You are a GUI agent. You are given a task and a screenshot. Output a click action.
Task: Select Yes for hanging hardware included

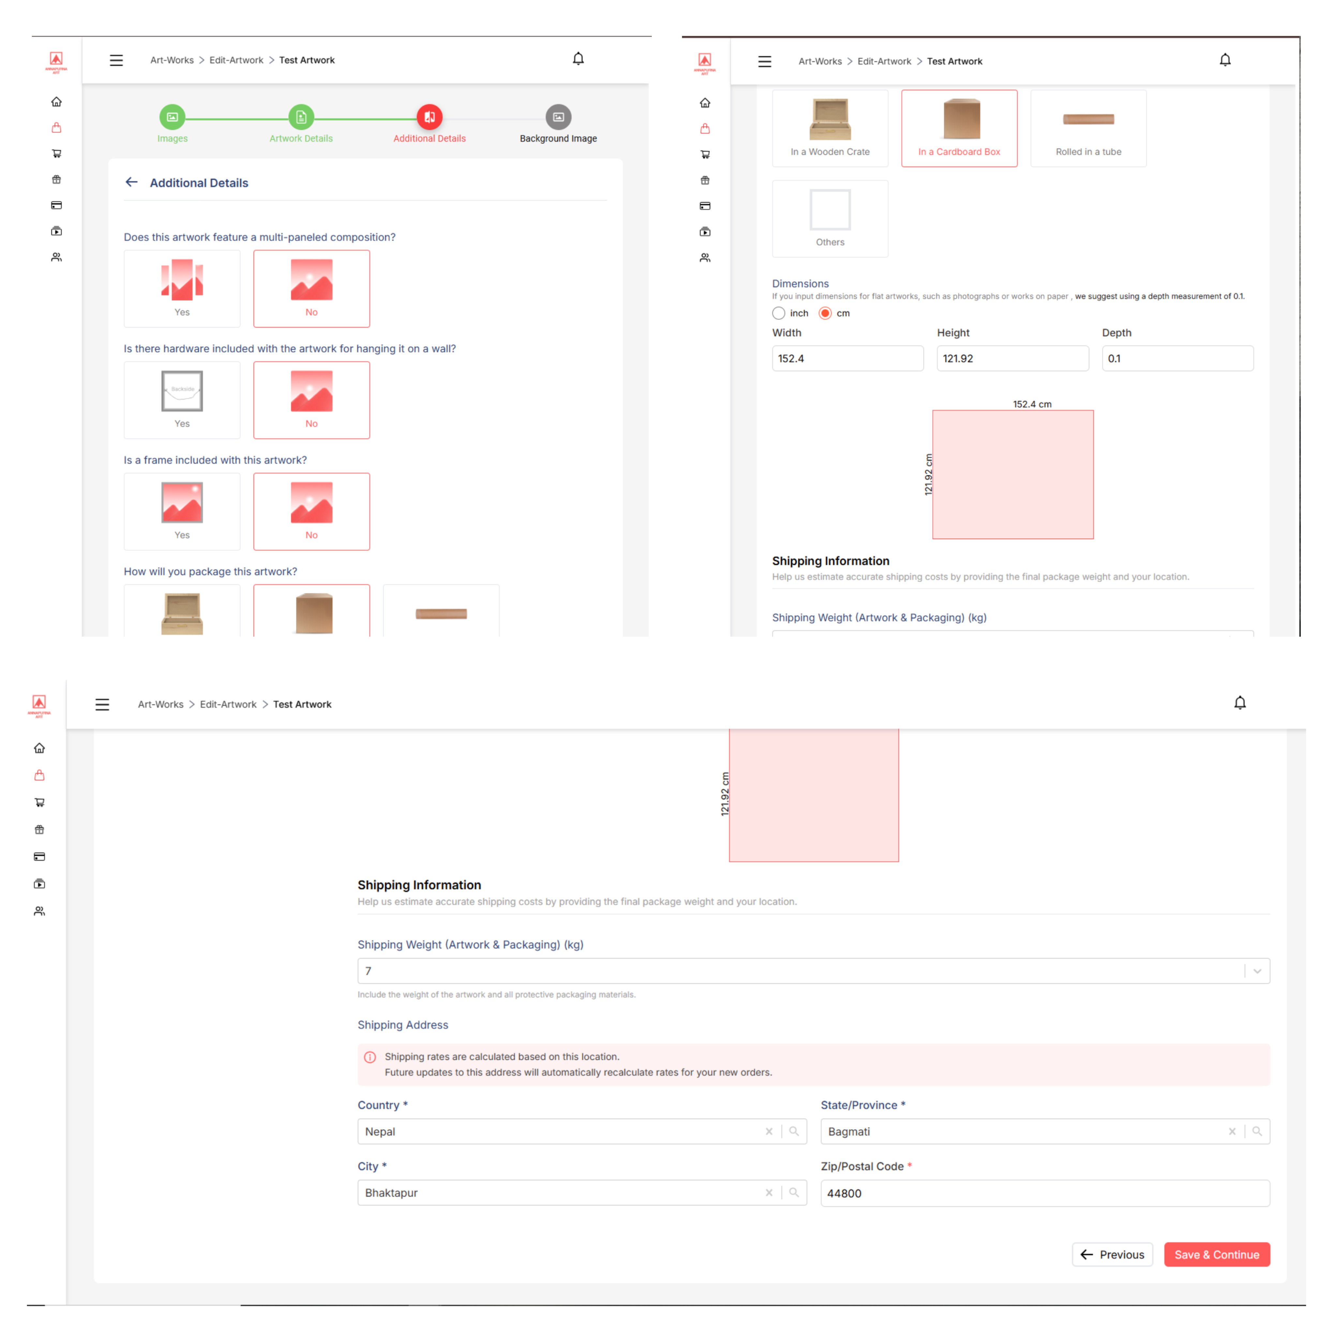point(182,400)
